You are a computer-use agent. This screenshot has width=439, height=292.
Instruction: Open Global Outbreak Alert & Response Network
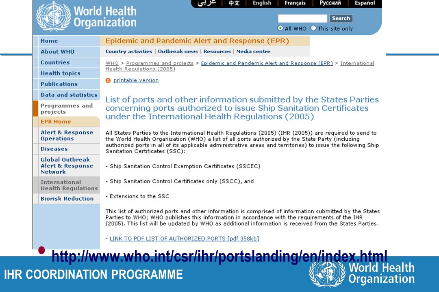(x=67, y=165)
